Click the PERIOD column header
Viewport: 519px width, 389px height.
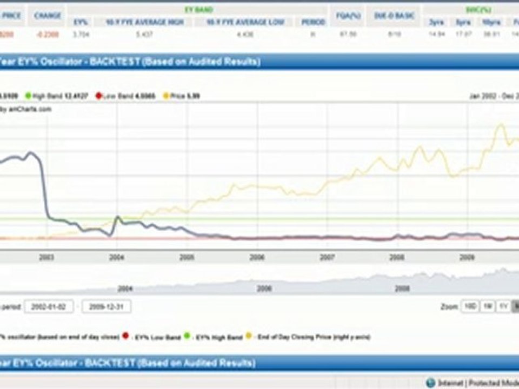coord(313,22)
